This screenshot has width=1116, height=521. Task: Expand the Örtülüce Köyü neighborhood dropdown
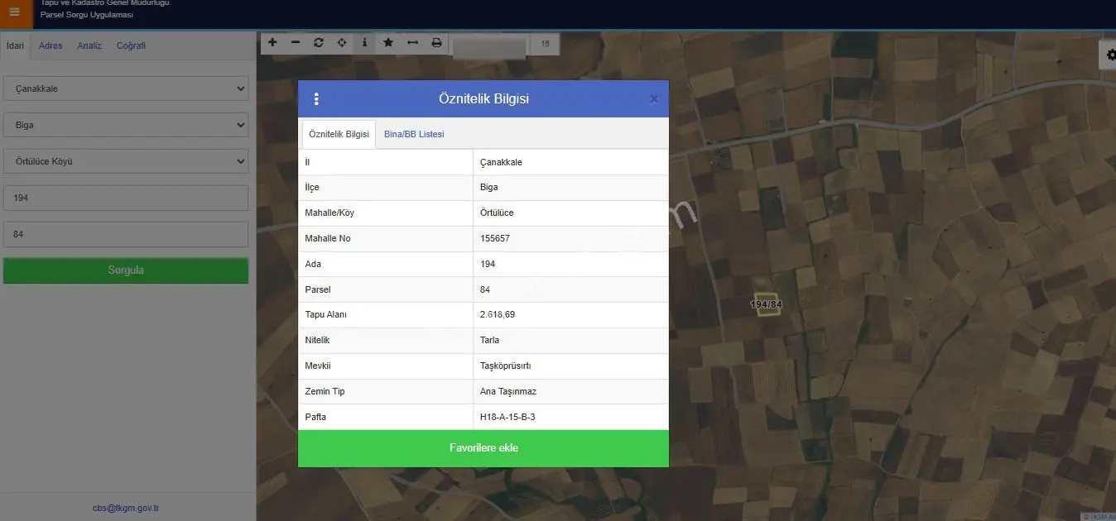coord(126,161)
